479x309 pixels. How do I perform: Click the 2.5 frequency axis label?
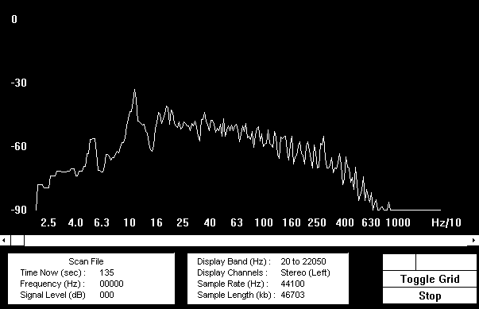48,222
